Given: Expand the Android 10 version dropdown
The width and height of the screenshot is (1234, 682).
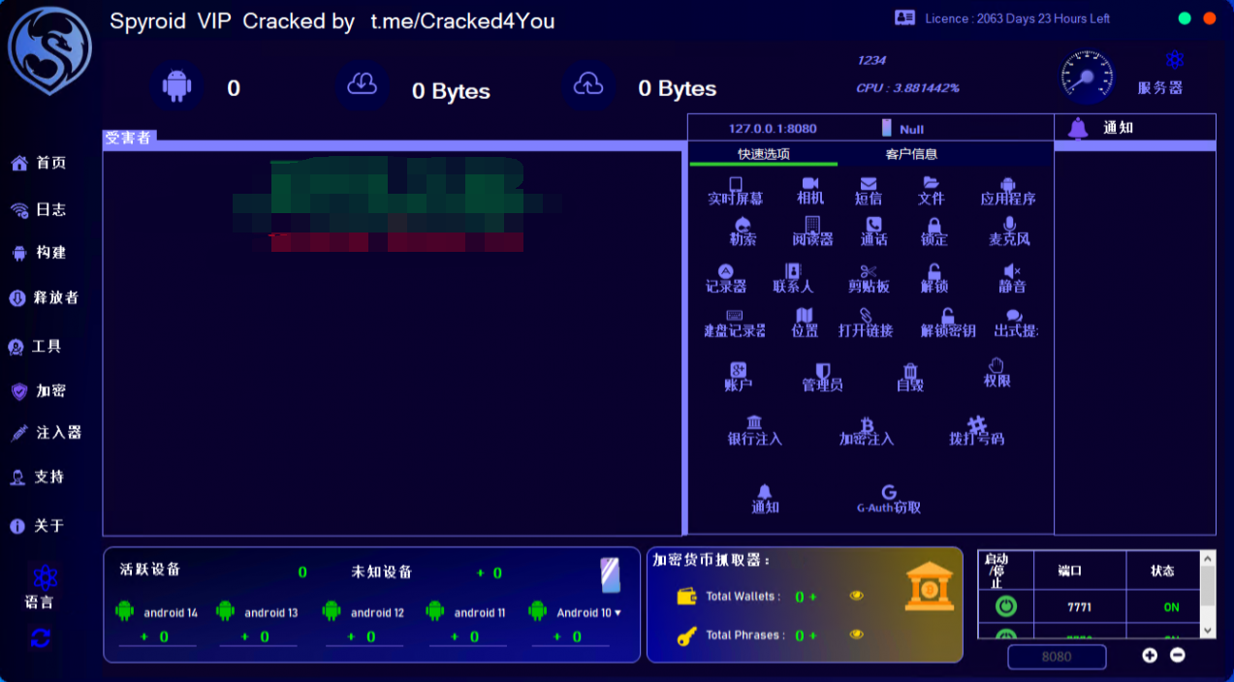Looking at the screenshot, I should pos(617,612).
